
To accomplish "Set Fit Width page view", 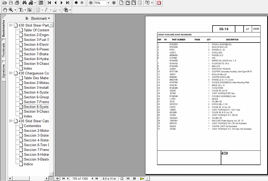I will tap(134, 3).
